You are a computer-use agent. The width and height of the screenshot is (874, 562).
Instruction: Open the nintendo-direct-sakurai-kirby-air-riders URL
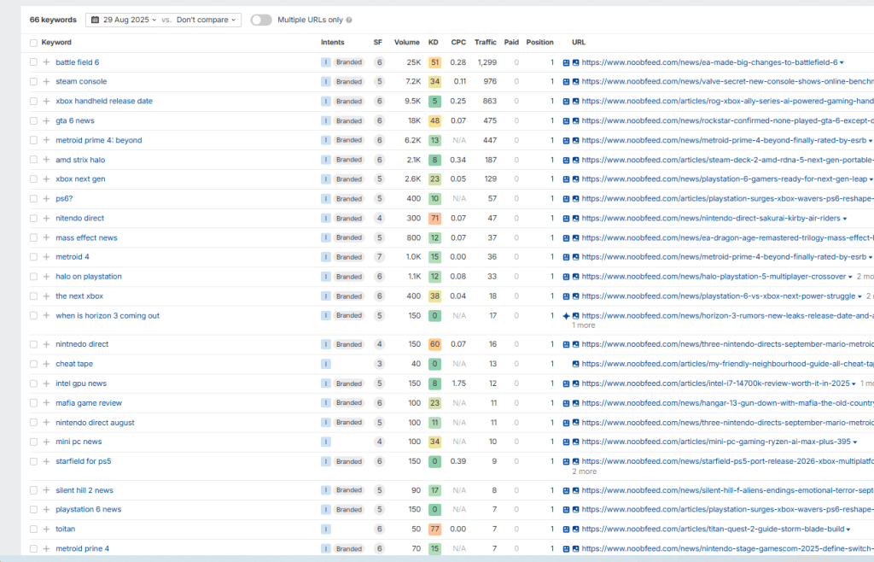[710, 218]
